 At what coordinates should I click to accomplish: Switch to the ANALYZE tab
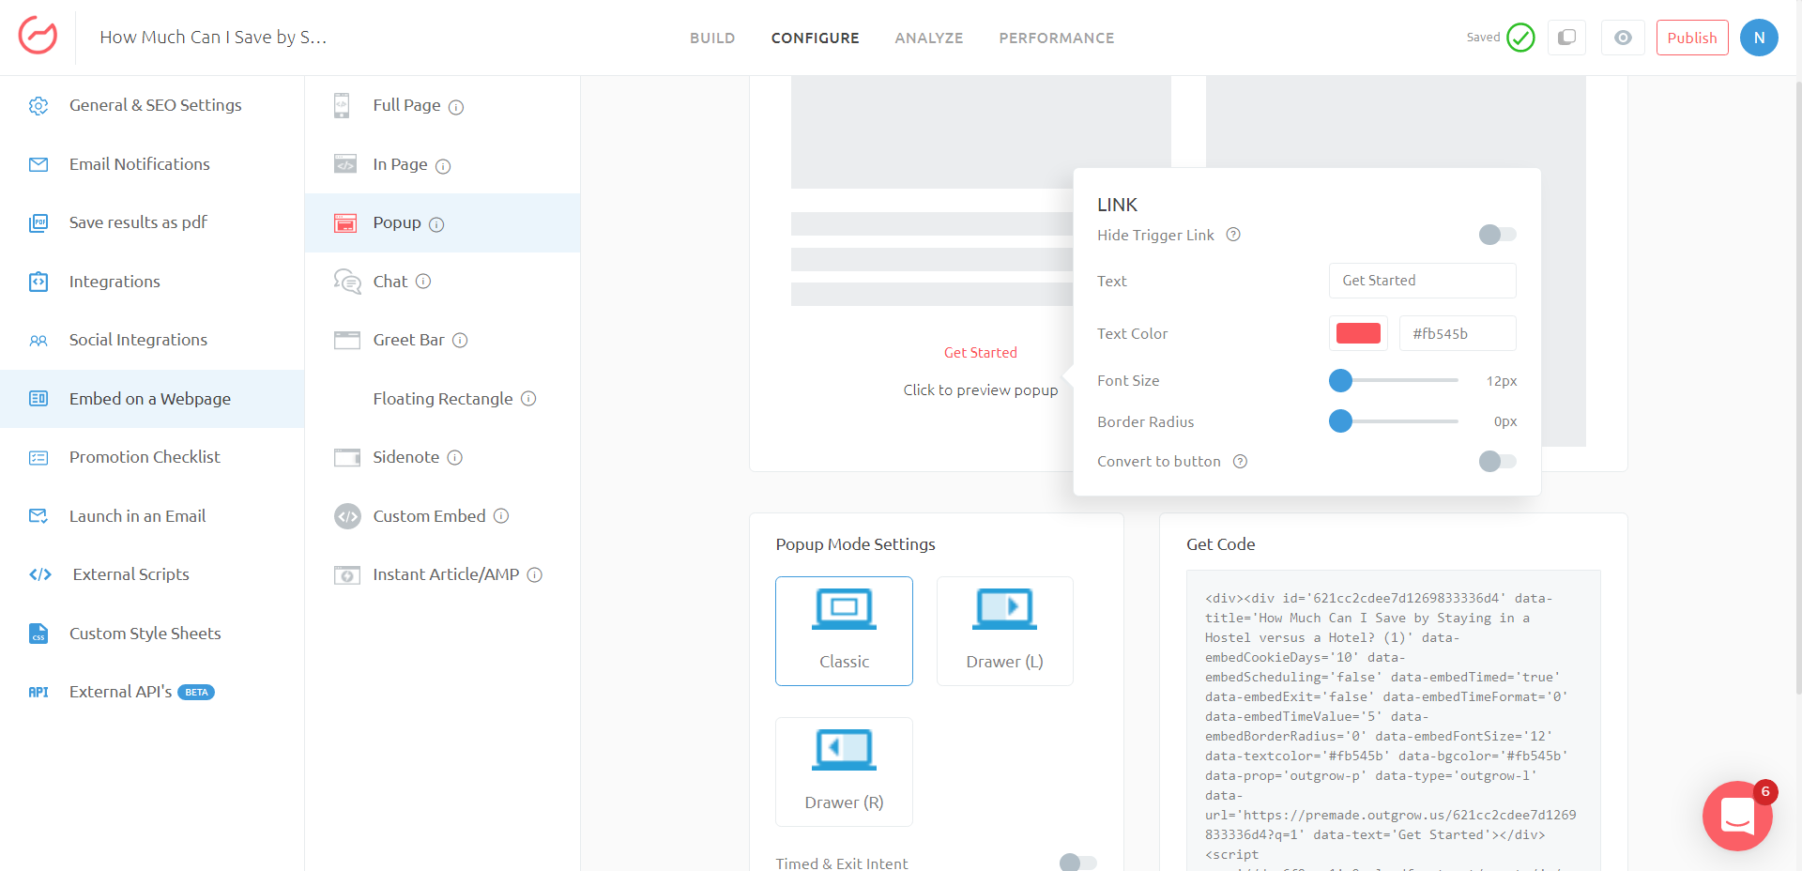(x=929, y=38)
